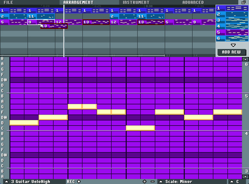Image resolution: width=249 pixels, height=184 pixels.
Task: Select pattern 6 in the pattern list
Action: click(232, 38)
